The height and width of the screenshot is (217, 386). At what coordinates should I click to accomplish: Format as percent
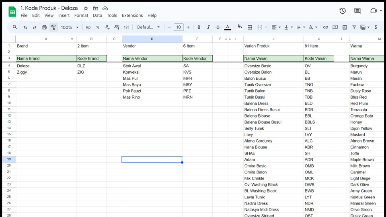pos(98,27)
